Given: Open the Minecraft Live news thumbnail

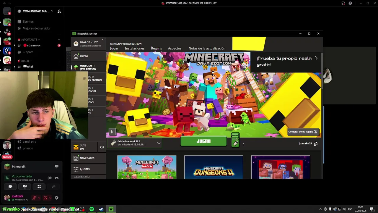Looking at the screenshot, I should pos(147,167).
